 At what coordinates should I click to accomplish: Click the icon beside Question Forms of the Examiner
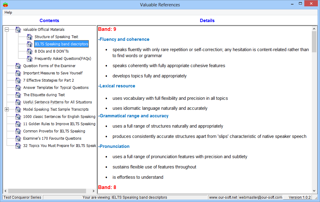tap(18, 66)
